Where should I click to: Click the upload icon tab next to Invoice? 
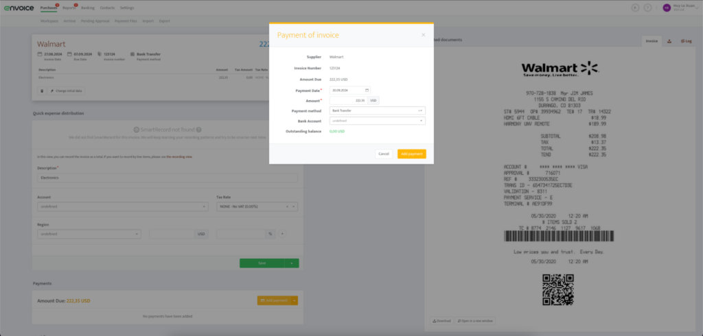click(669, 40)
